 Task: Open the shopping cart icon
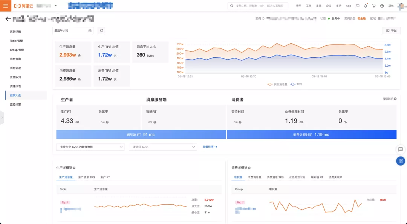coord(374,6)
